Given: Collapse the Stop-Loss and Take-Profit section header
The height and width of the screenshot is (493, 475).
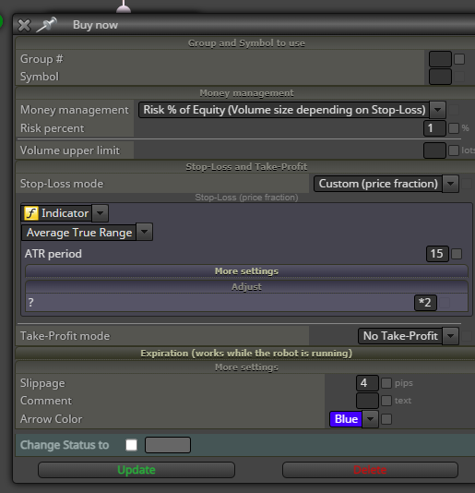Looking at the screenshot, I should [246, 166].
